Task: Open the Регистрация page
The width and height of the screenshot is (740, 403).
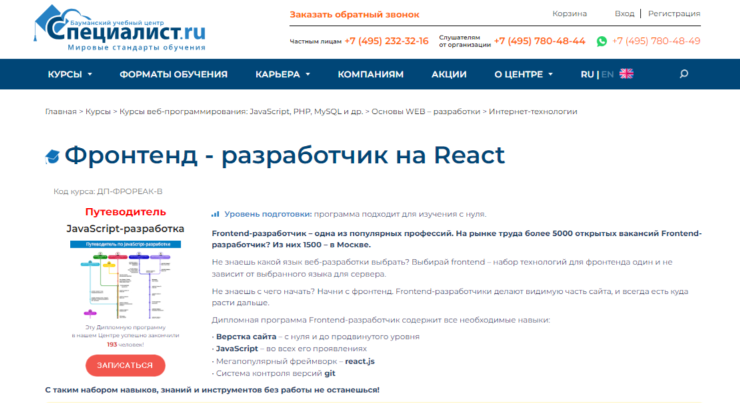Action: (674, 13)
